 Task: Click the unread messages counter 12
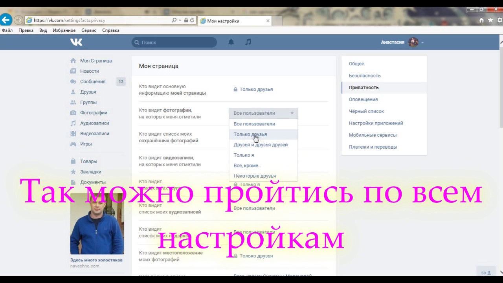121,82
